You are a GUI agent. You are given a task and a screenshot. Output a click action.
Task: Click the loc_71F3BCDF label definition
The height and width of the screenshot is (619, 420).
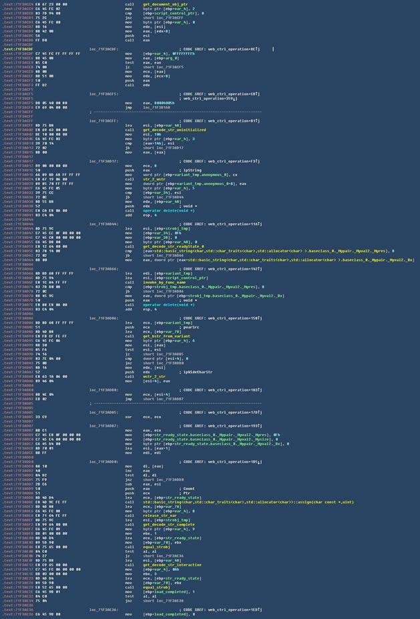103,49
